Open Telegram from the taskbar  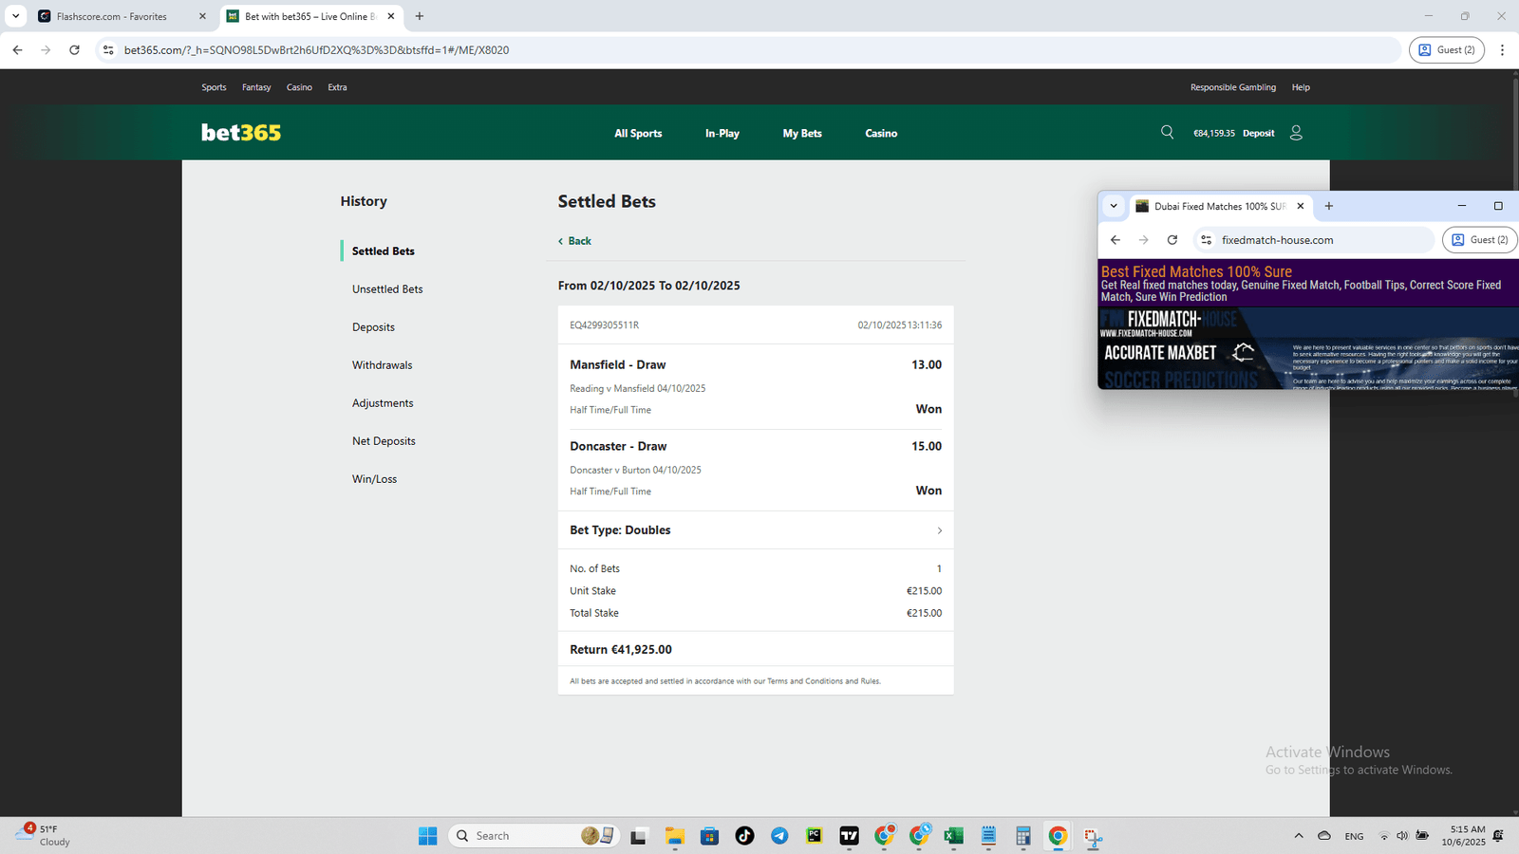[x=779, y=836]
